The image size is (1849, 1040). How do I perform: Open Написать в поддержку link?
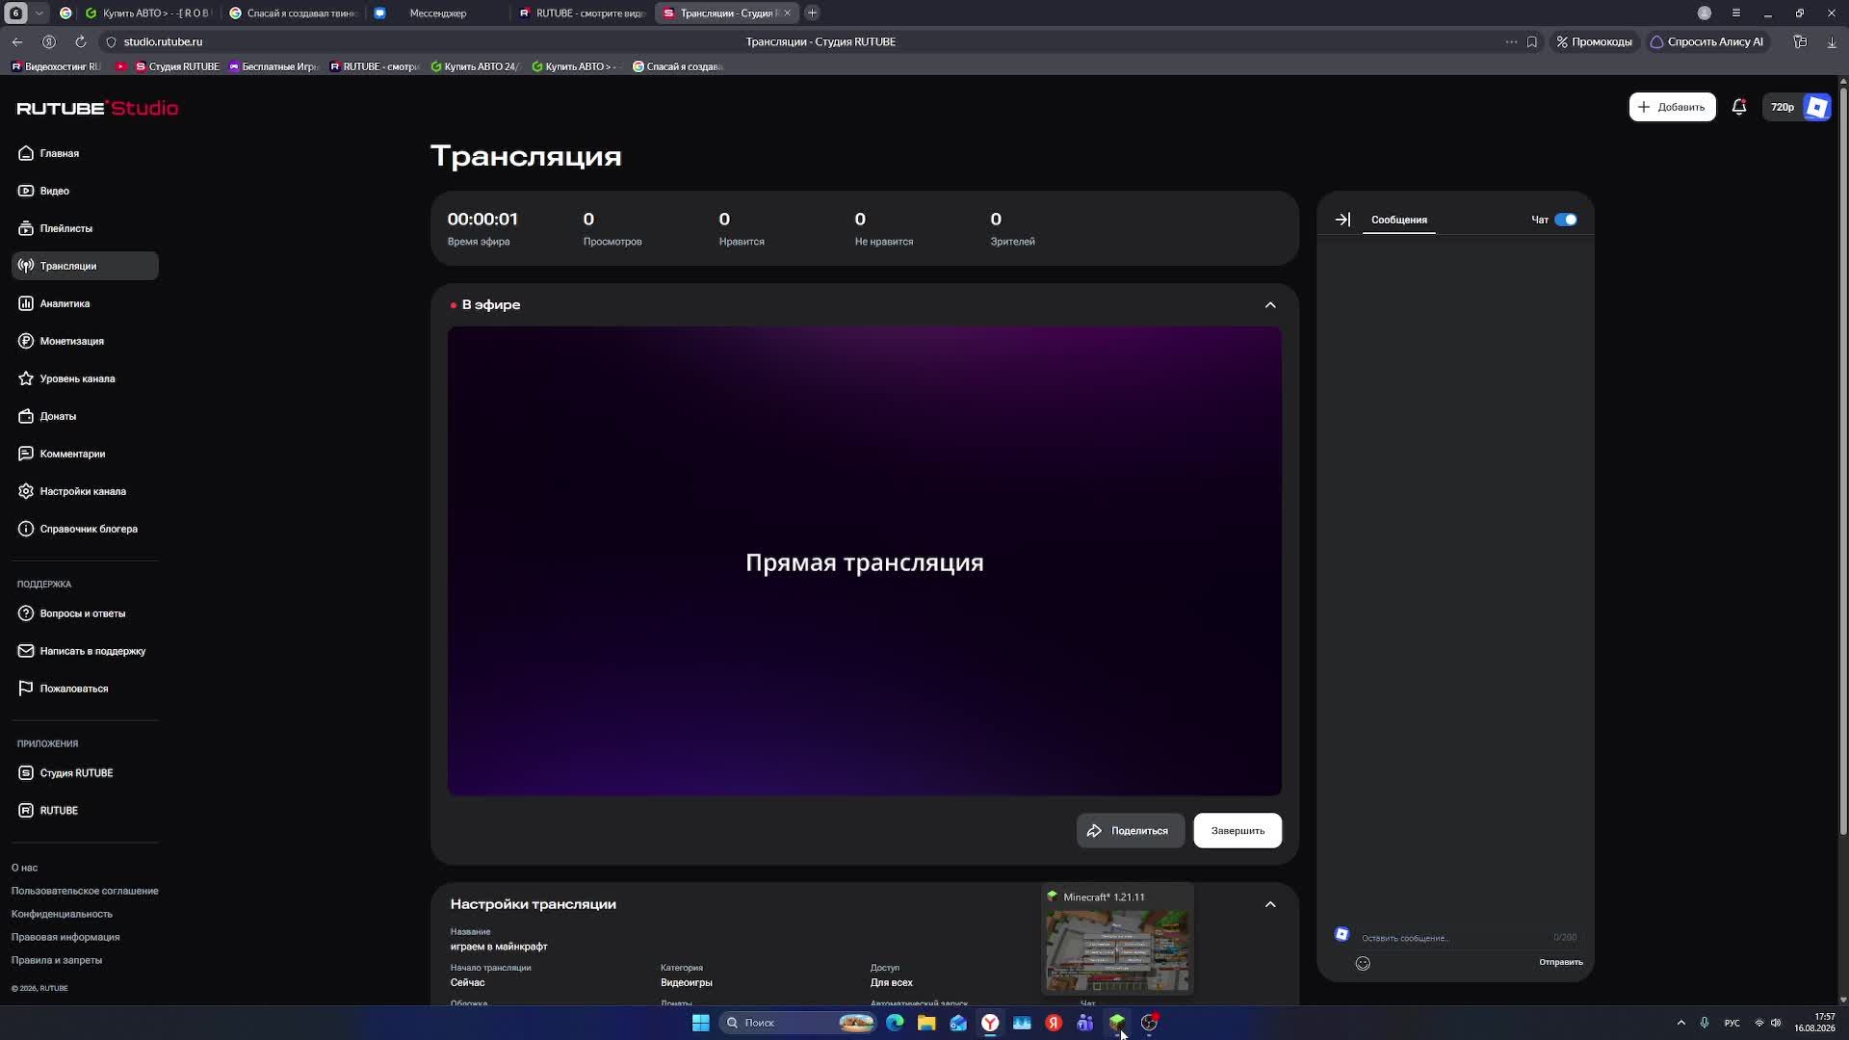[x=85, y=651]
